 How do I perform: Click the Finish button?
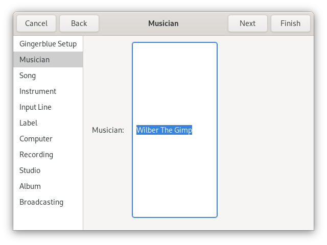coord(290,23)
